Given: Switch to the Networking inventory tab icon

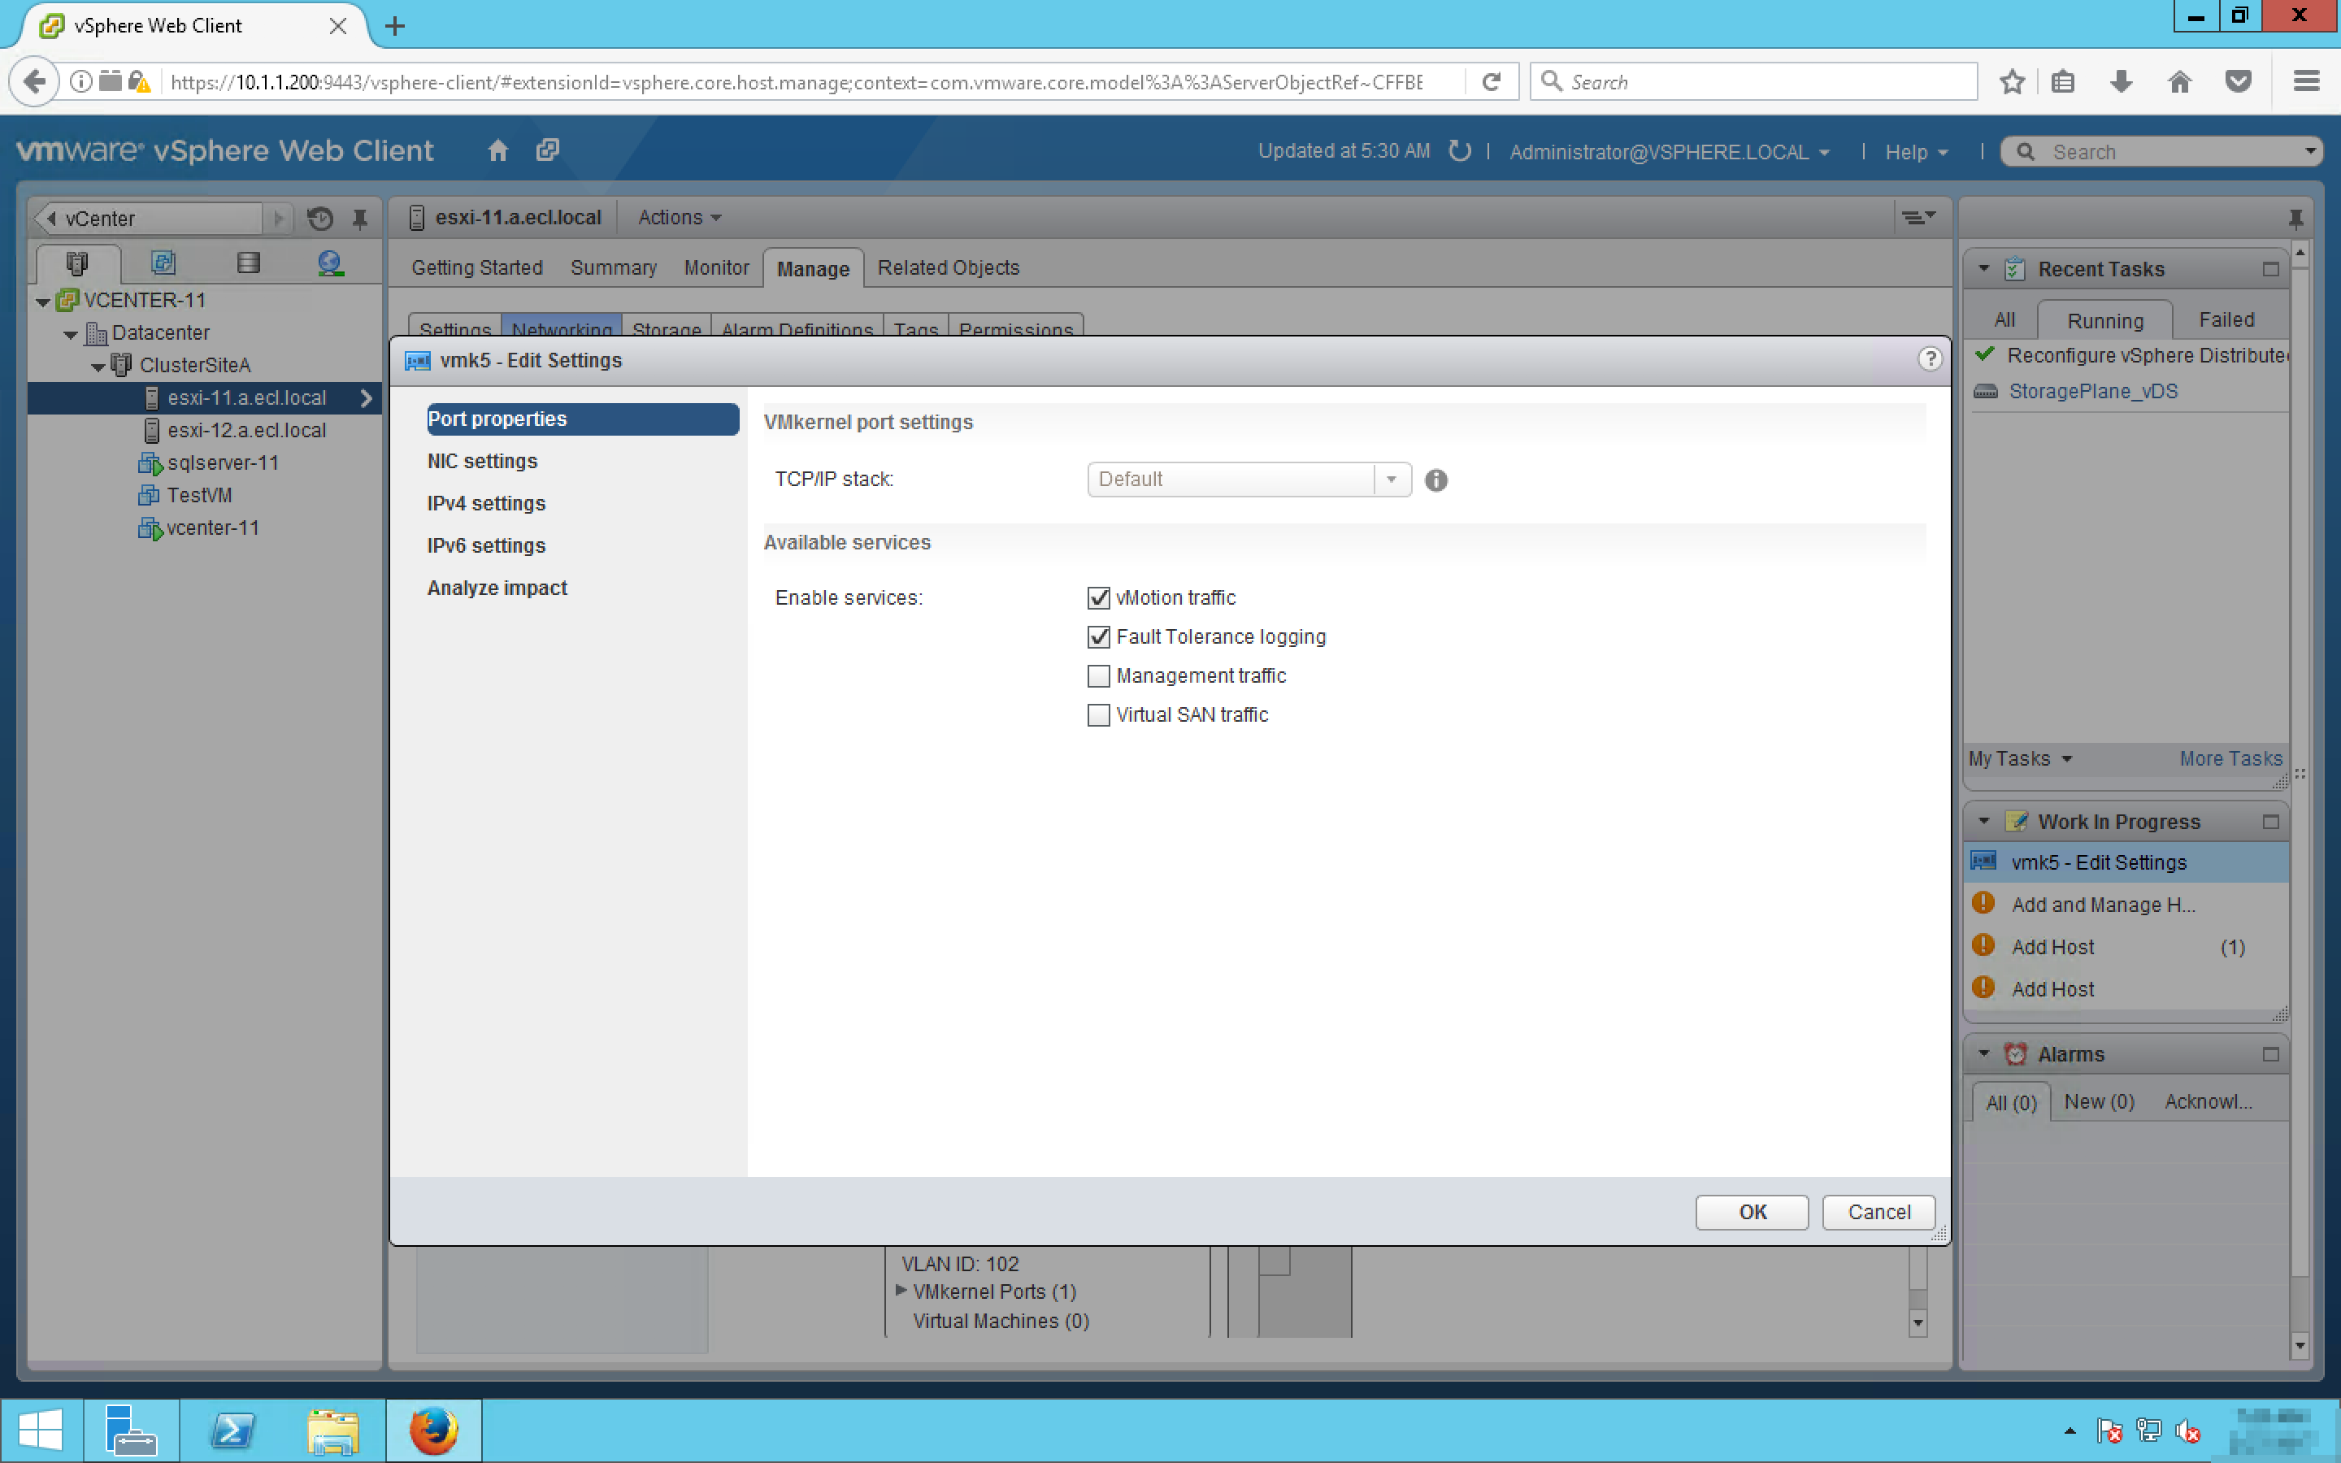Looking at the screenshot, I should (x=330, y=263).
